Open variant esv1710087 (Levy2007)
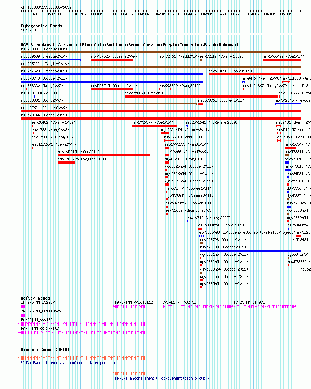The height and width of the screenshot is (389, 311). pyautogui.click(x=53, y=137)
